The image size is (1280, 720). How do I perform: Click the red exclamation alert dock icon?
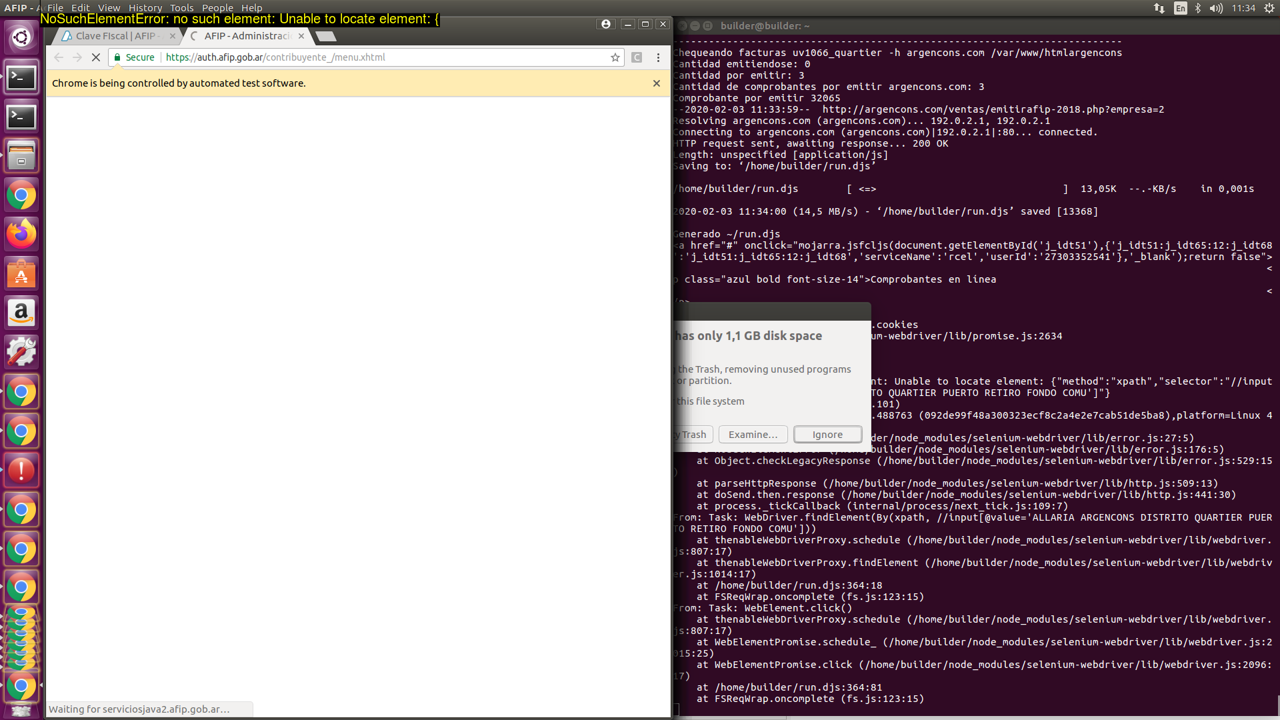click(x=21, y=471)
